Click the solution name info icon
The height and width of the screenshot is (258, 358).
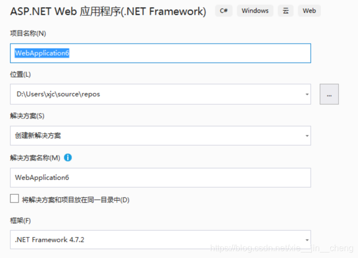pyautogui.click(x=68, y=158)
